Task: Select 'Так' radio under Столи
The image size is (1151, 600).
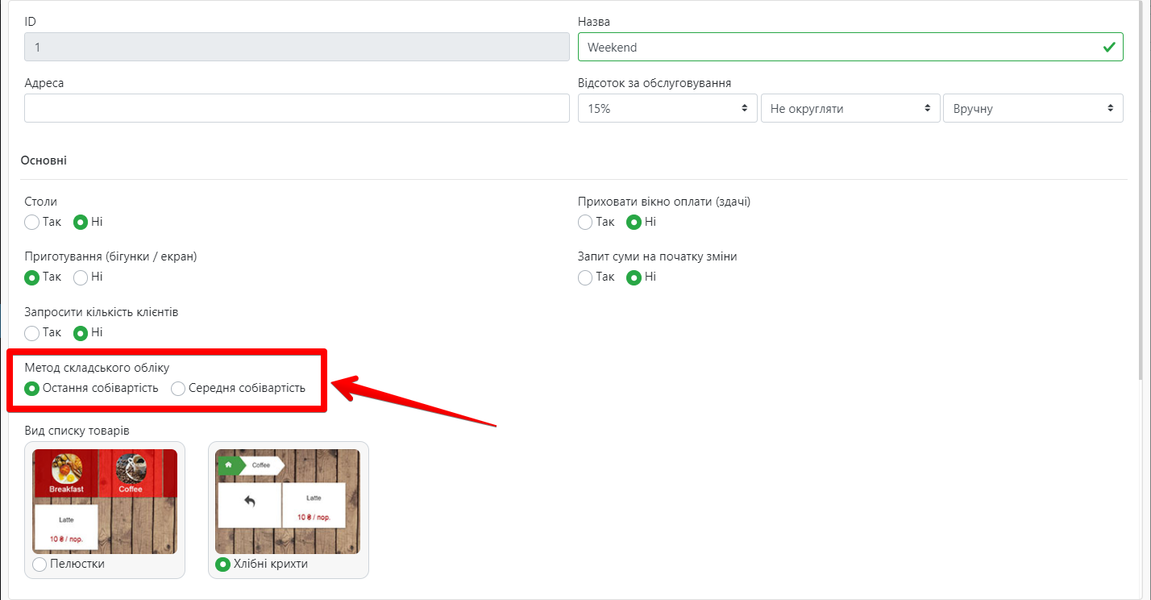Action: point(32,222)
